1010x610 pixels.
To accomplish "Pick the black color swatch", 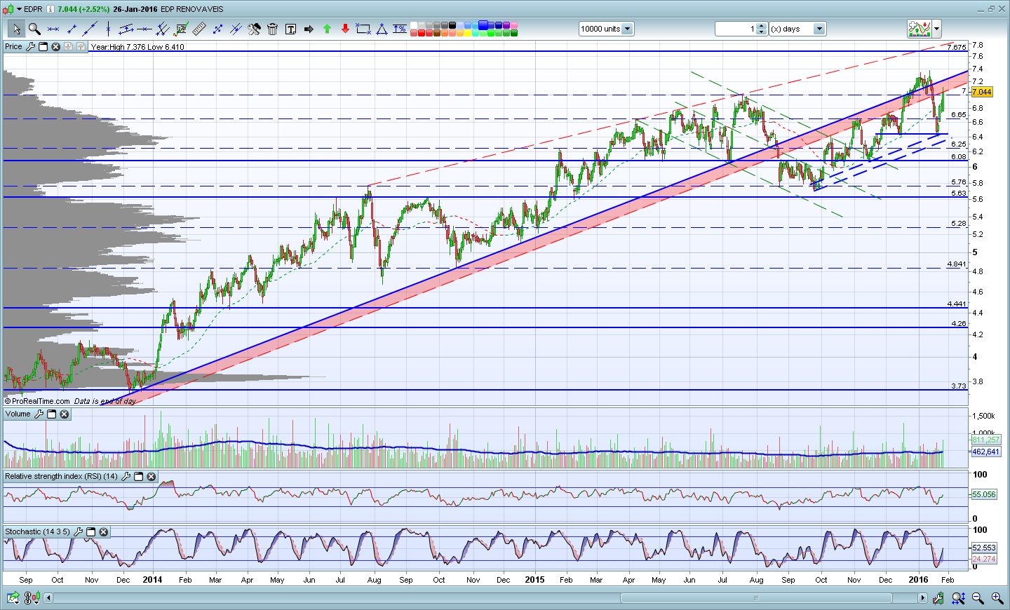I will (x=452, y=25).
